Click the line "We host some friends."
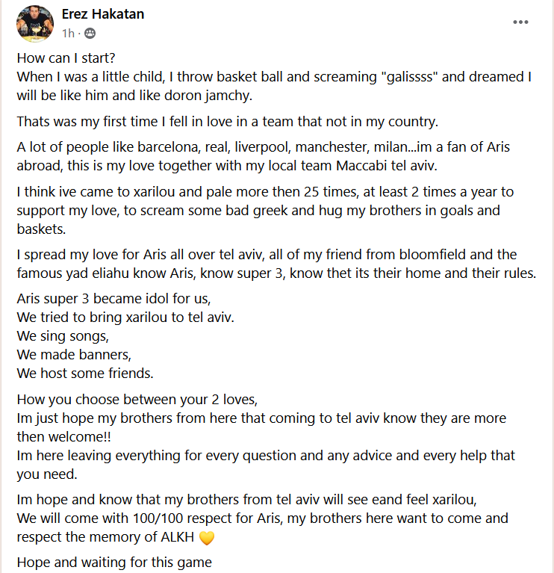The image size is (554, 573). [85, 374]
